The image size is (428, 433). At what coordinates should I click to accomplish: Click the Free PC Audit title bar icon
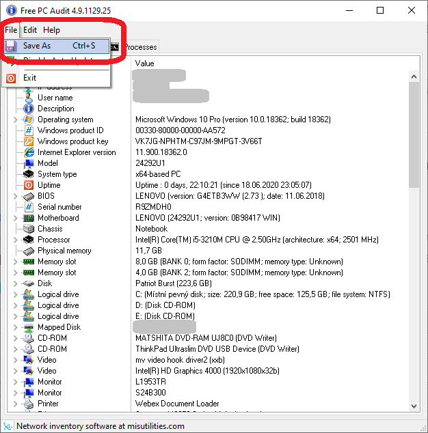coord(12,10)
